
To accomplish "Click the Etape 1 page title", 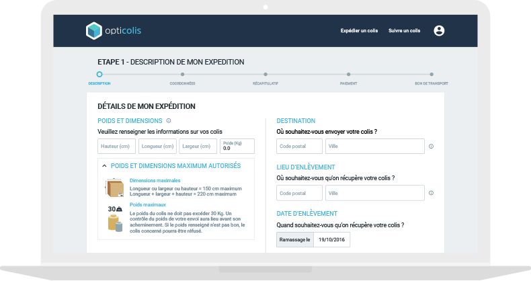I will pyautogui.click(x=171, y=63).
